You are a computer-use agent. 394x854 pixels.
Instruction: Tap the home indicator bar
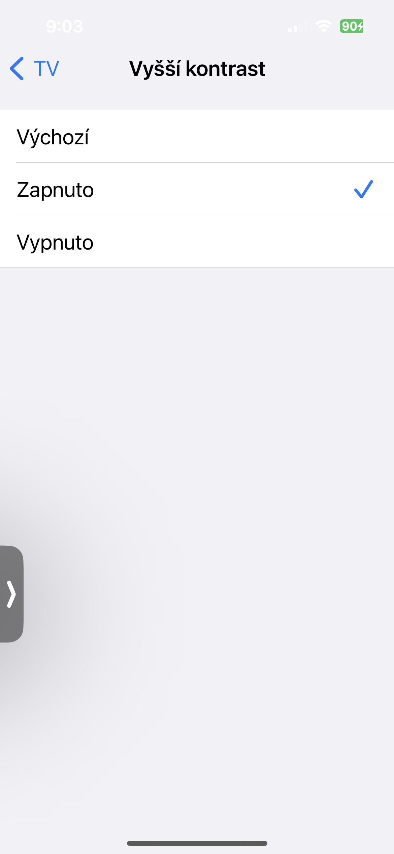point(197,843)
